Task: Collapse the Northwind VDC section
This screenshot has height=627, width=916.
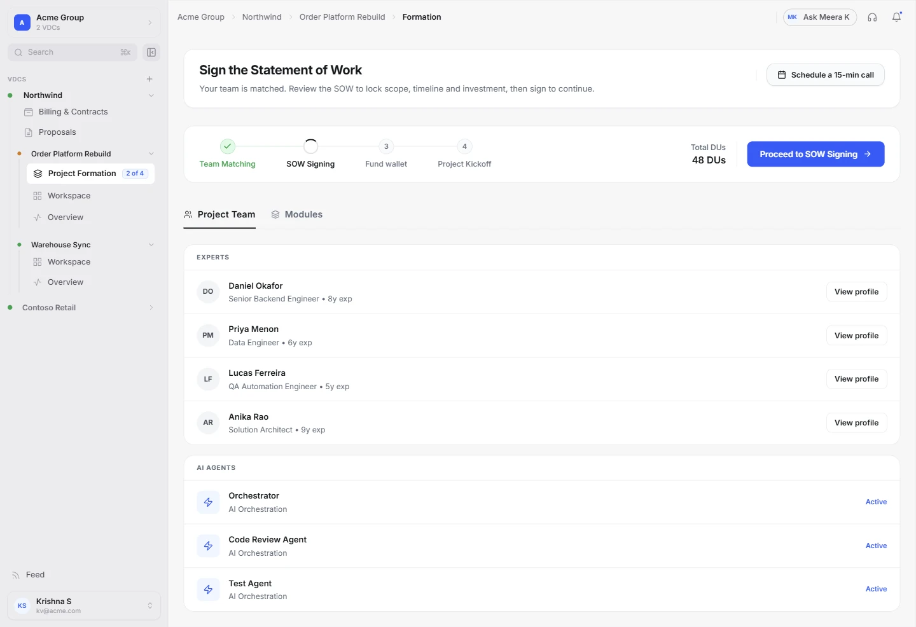Action: (x=151, y=95)
